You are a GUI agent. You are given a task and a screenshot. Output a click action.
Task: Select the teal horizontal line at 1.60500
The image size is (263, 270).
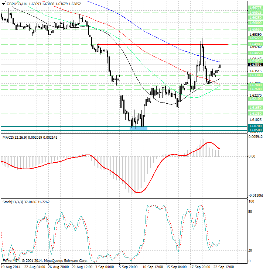click(124, 130)
